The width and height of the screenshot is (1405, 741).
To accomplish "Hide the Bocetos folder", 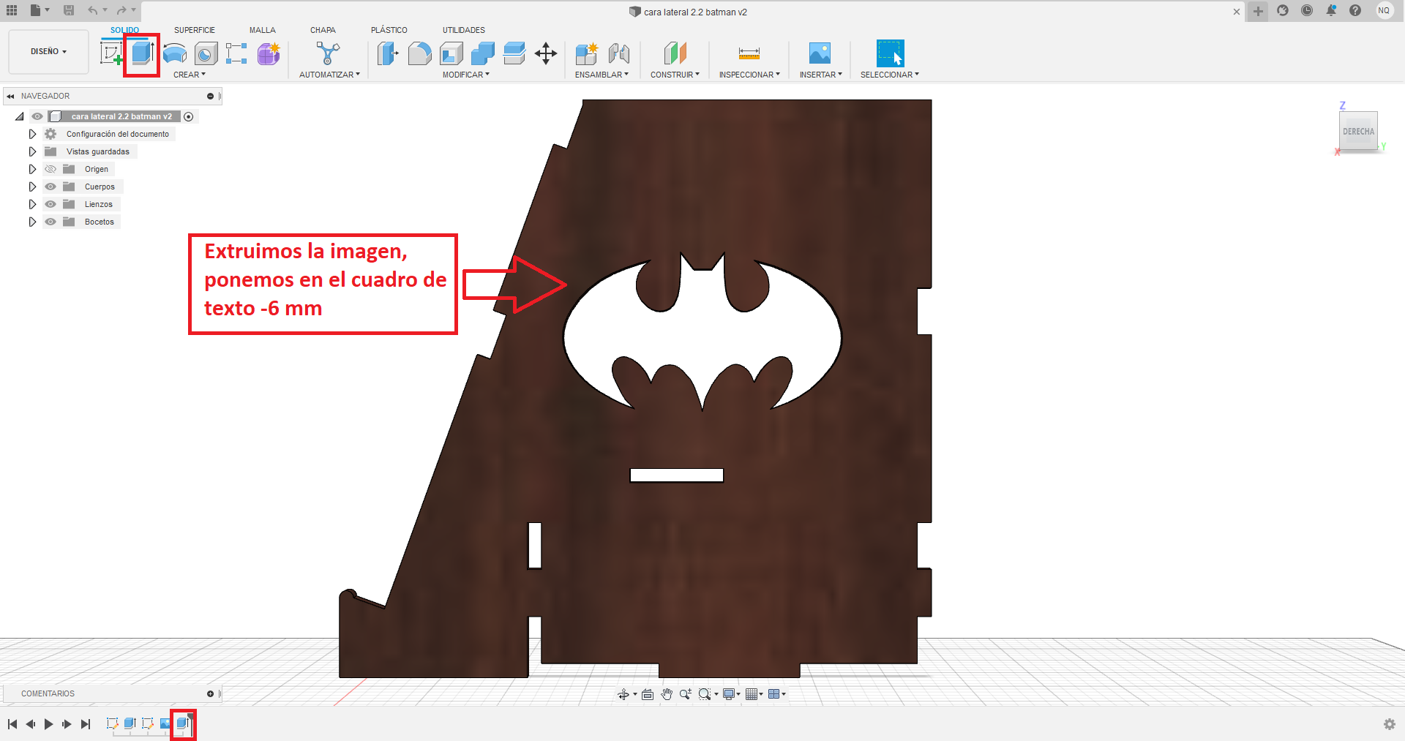I will click(50, 222).
